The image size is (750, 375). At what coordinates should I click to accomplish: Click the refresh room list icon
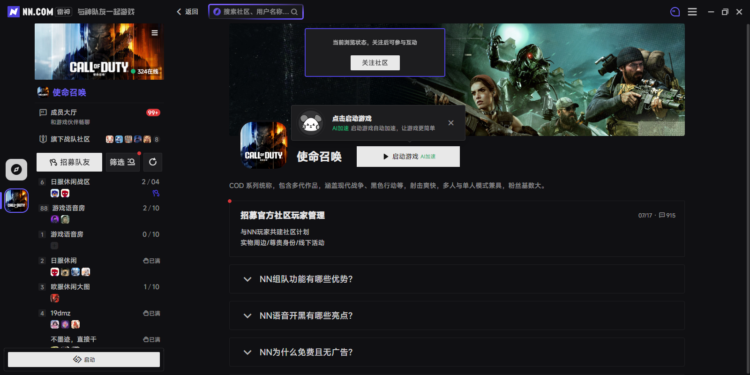pyautogui.click(x=153, y=162)
